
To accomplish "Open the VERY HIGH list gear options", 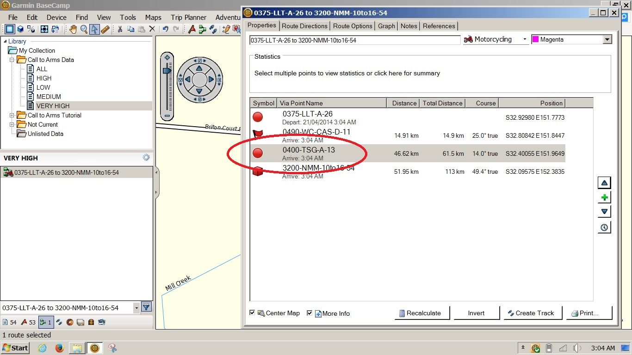I will coord(146,158).
